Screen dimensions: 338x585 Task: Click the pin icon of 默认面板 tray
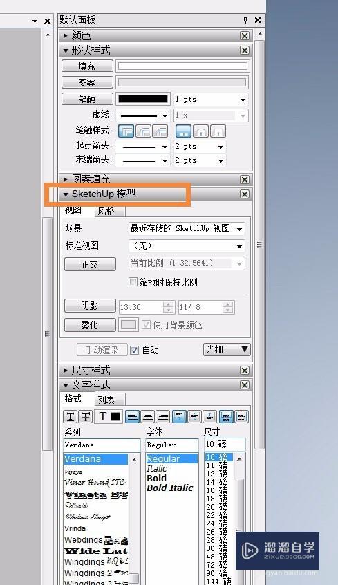[x=245, y=21]
